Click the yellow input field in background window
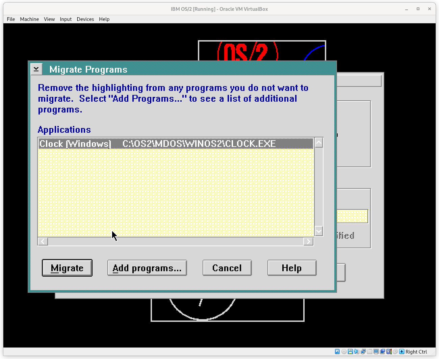The height and width of the screenshot is (359, 439). [352, 216]
